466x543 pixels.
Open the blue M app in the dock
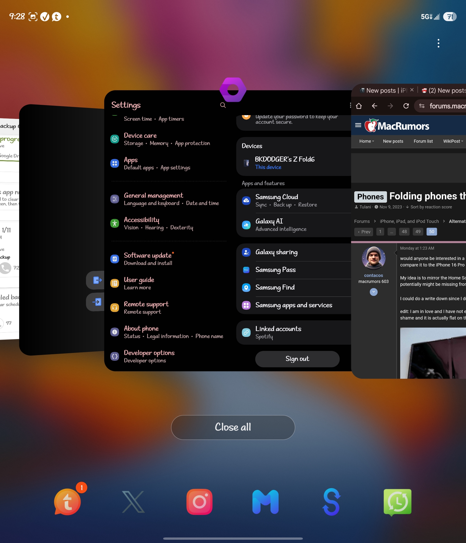click(x=265, y=502)
